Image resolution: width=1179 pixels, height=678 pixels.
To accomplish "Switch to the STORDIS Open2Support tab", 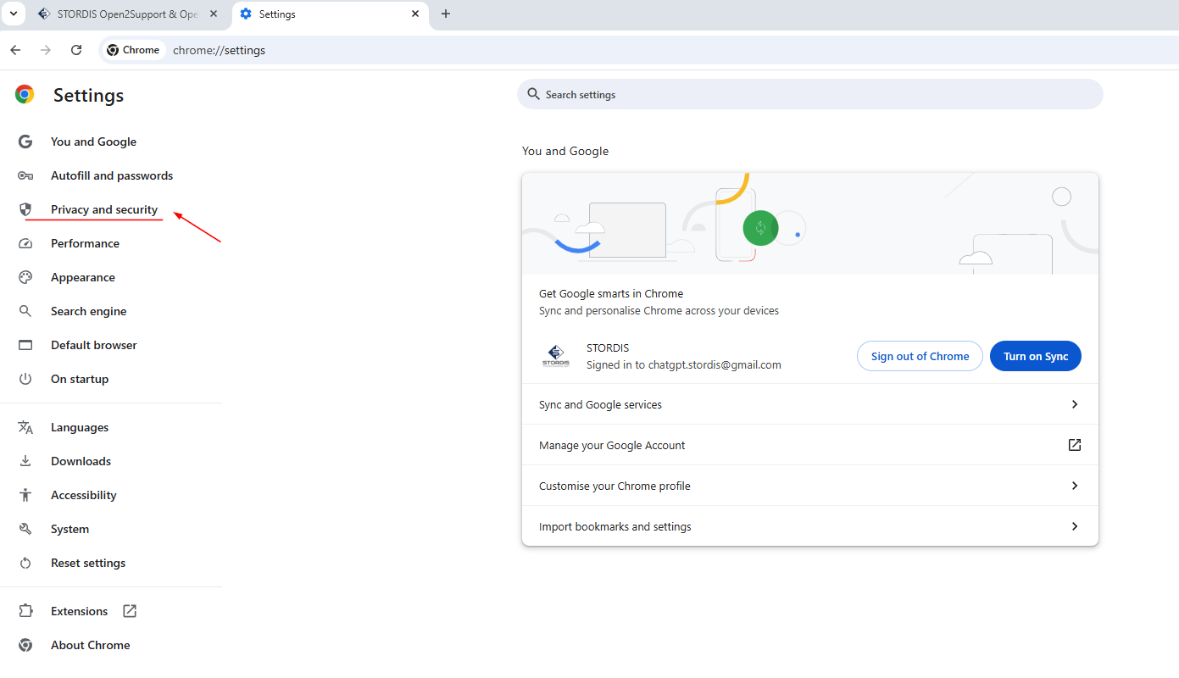I will tap(127, 14).
